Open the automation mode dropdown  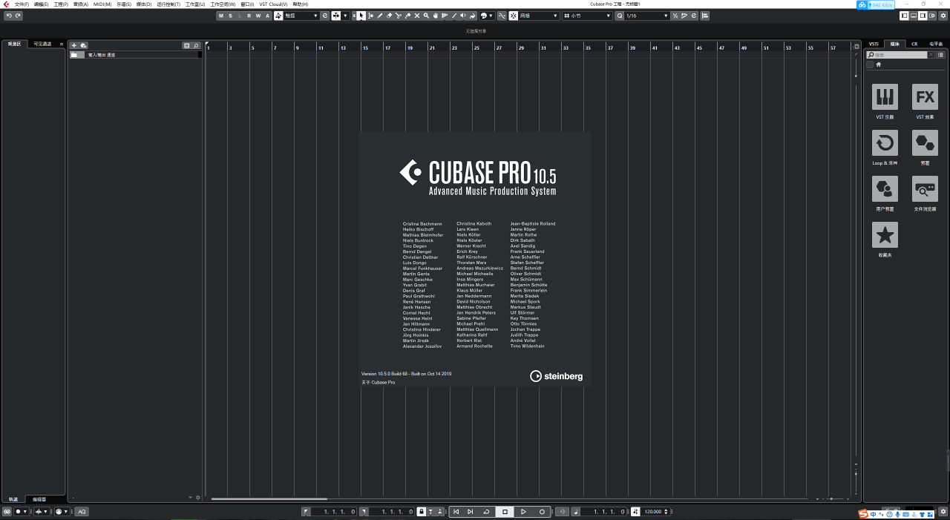pyautogui.click(x=301, y=16)
